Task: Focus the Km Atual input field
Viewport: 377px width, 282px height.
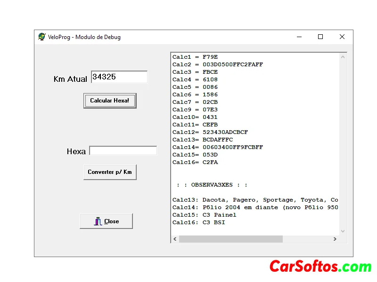Action: pos(119,77)
